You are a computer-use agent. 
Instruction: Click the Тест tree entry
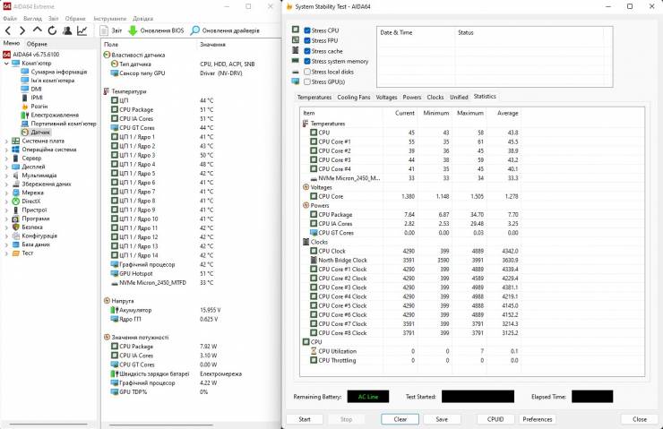point(23,253)
